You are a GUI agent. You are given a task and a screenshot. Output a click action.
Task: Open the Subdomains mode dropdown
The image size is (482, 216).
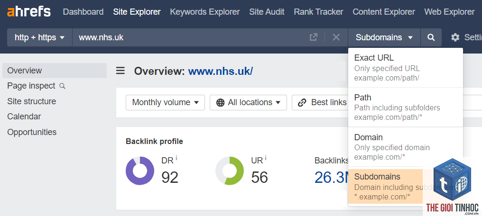click(x=384, y=37)
